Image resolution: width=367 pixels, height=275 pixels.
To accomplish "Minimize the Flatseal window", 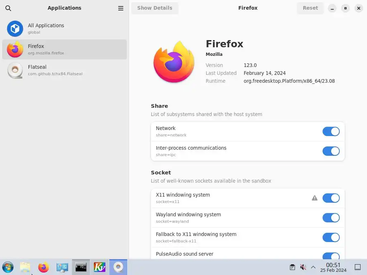I will click(332, 8).
